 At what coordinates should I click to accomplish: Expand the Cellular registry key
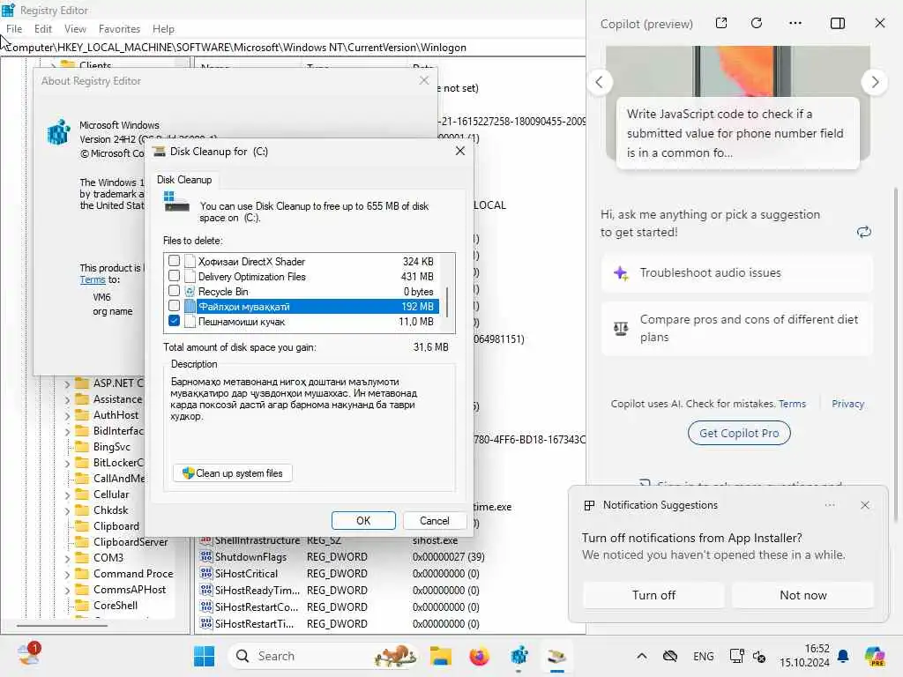67,495
